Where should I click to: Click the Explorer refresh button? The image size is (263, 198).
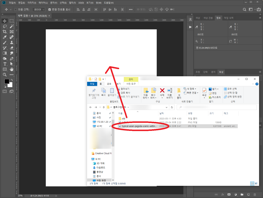click(172, 107)
